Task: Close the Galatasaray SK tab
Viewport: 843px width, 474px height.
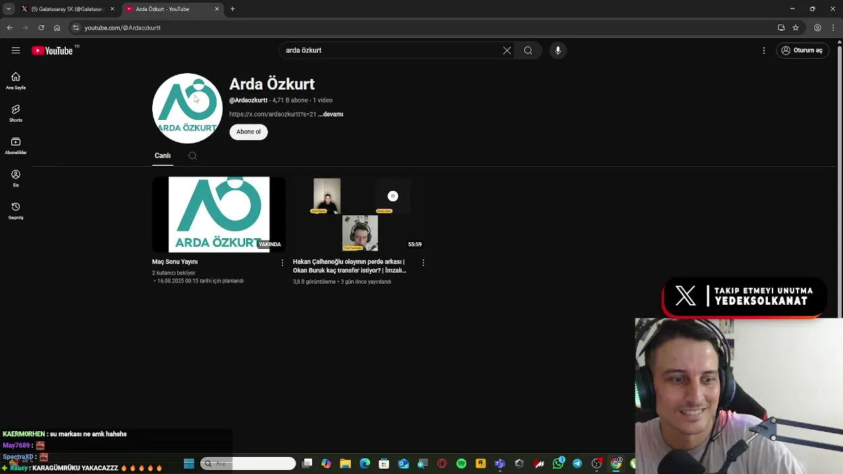Action: pyautogui.click(x=112, y=9)
